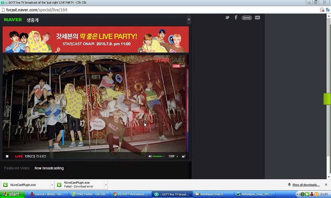Click the download arrow icon beside Show all
331x198 pixels.
(x=289, y=185)
